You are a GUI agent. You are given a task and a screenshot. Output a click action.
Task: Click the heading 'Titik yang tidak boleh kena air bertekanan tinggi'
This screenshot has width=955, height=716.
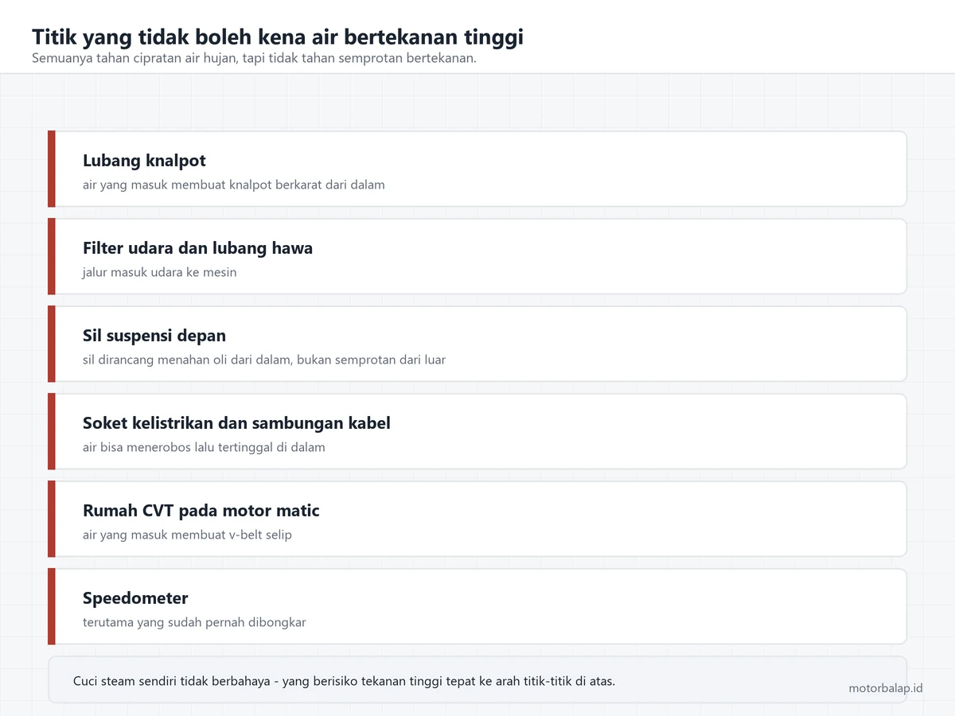278,37
